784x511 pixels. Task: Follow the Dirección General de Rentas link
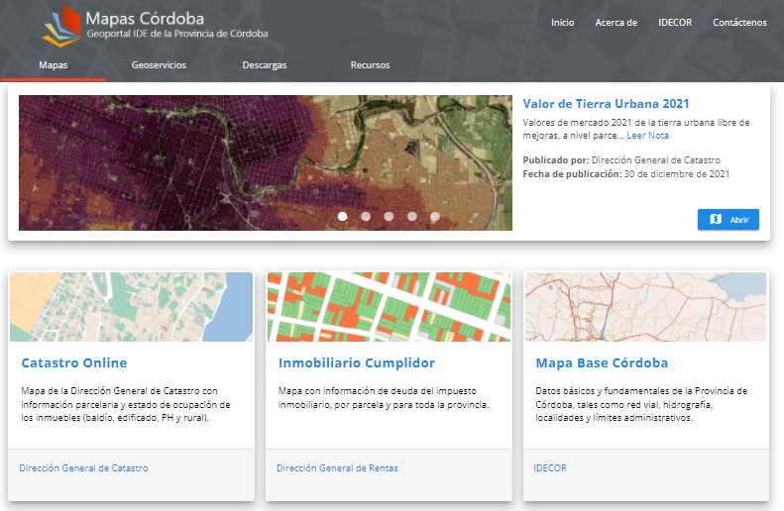coord(337,468)
